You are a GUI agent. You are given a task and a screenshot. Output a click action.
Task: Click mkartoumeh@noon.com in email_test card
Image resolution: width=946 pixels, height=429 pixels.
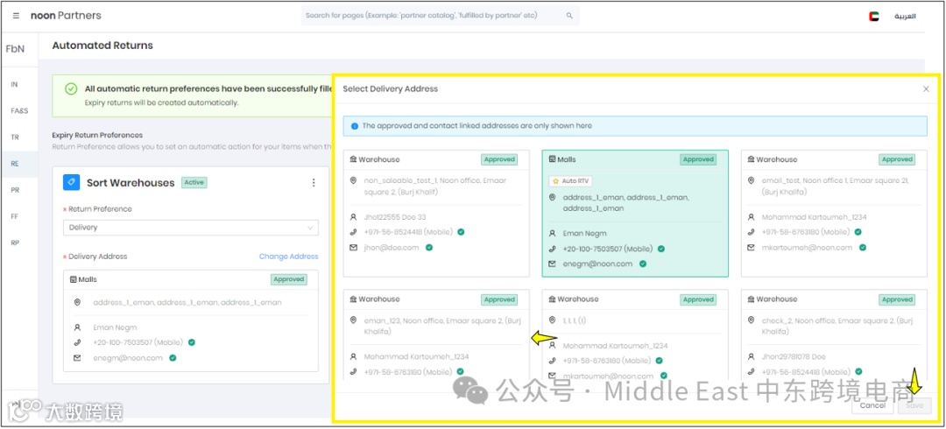[808, 248]
